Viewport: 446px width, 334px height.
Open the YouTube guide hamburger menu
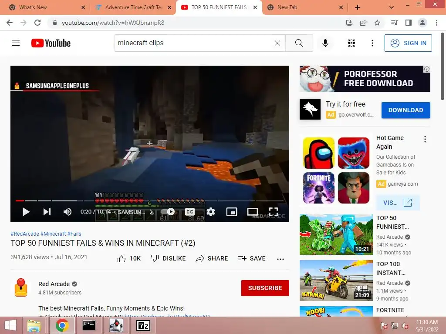click(16, 43)
